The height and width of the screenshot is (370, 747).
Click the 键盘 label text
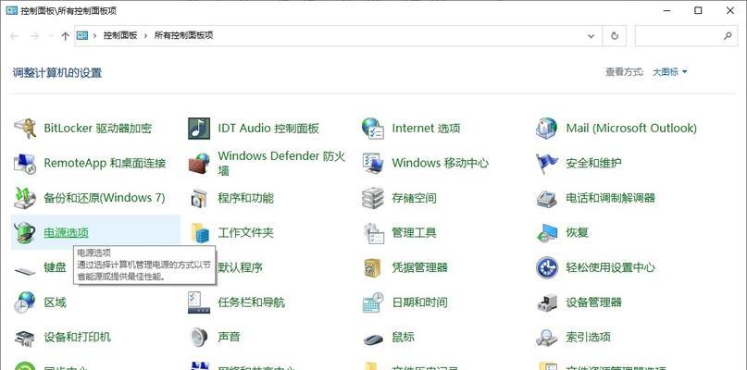[x=55, y=267]
